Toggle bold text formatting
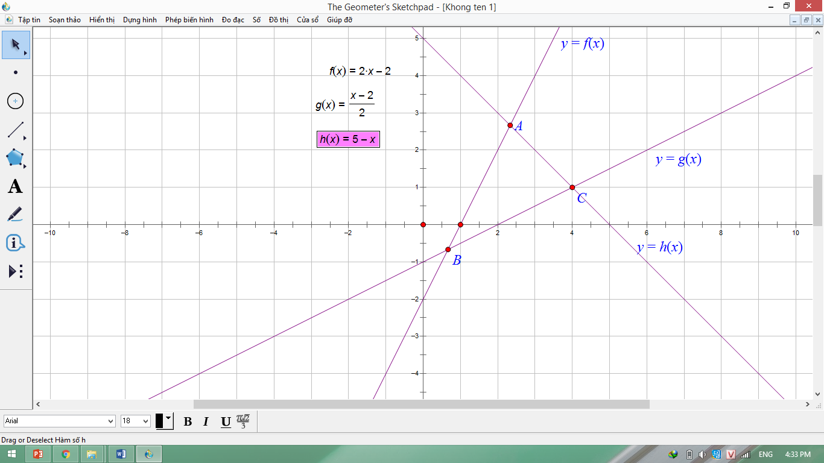Screen dimensions: 824x463 click(188, 421)
